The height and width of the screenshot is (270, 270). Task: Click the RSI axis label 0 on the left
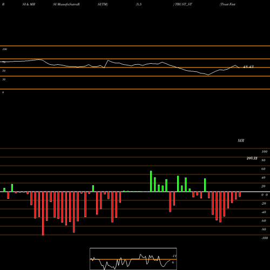(3, 92)
